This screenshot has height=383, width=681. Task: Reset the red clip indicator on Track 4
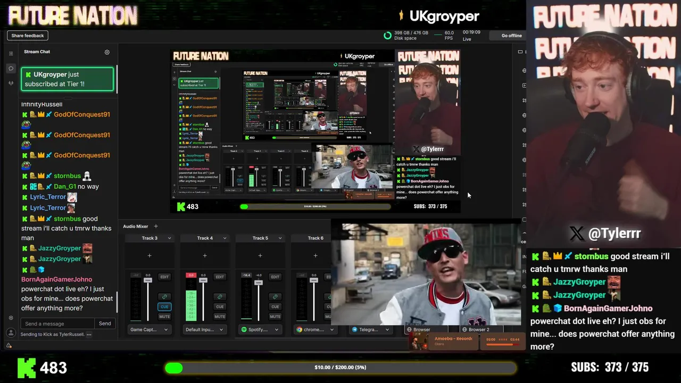tap(190, 276)
